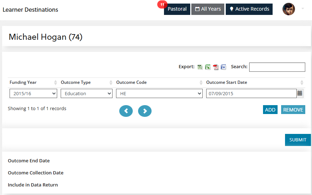This screenshot has height=195, width=312.
Task: Go to next learner with right arrow
Action: pyautogui.click(x=145, y=111)
